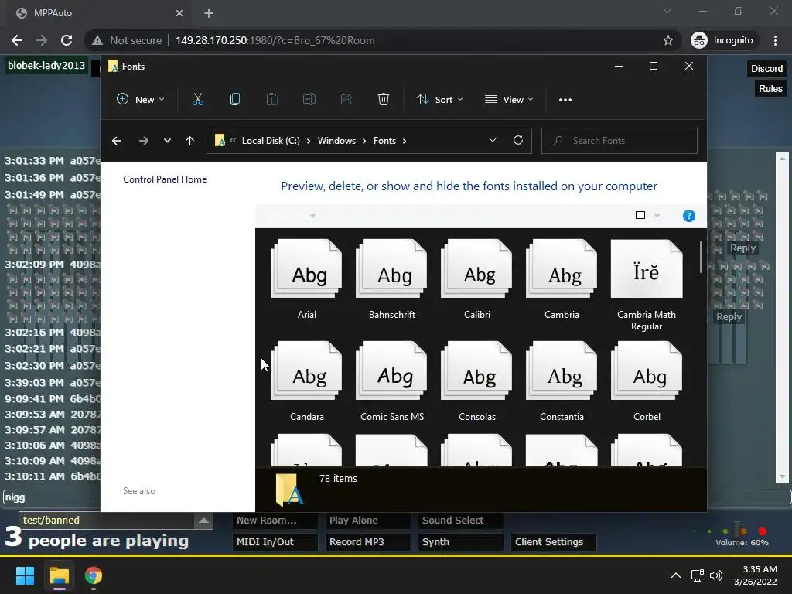Open the New item dropdown

tap(141, 100)
